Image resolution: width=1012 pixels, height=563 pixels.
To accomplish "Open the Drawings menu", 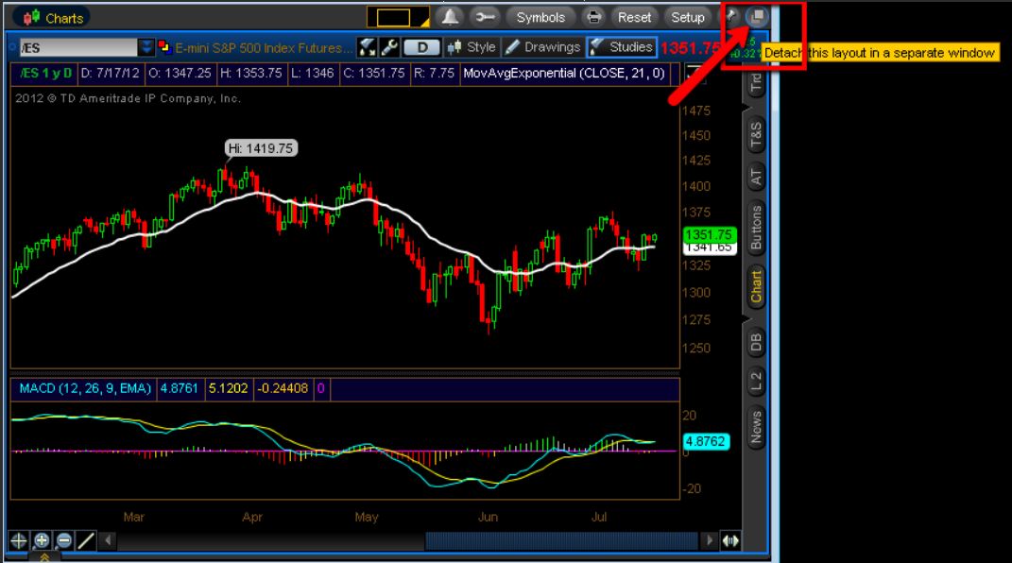I will [x=542, y=47].
